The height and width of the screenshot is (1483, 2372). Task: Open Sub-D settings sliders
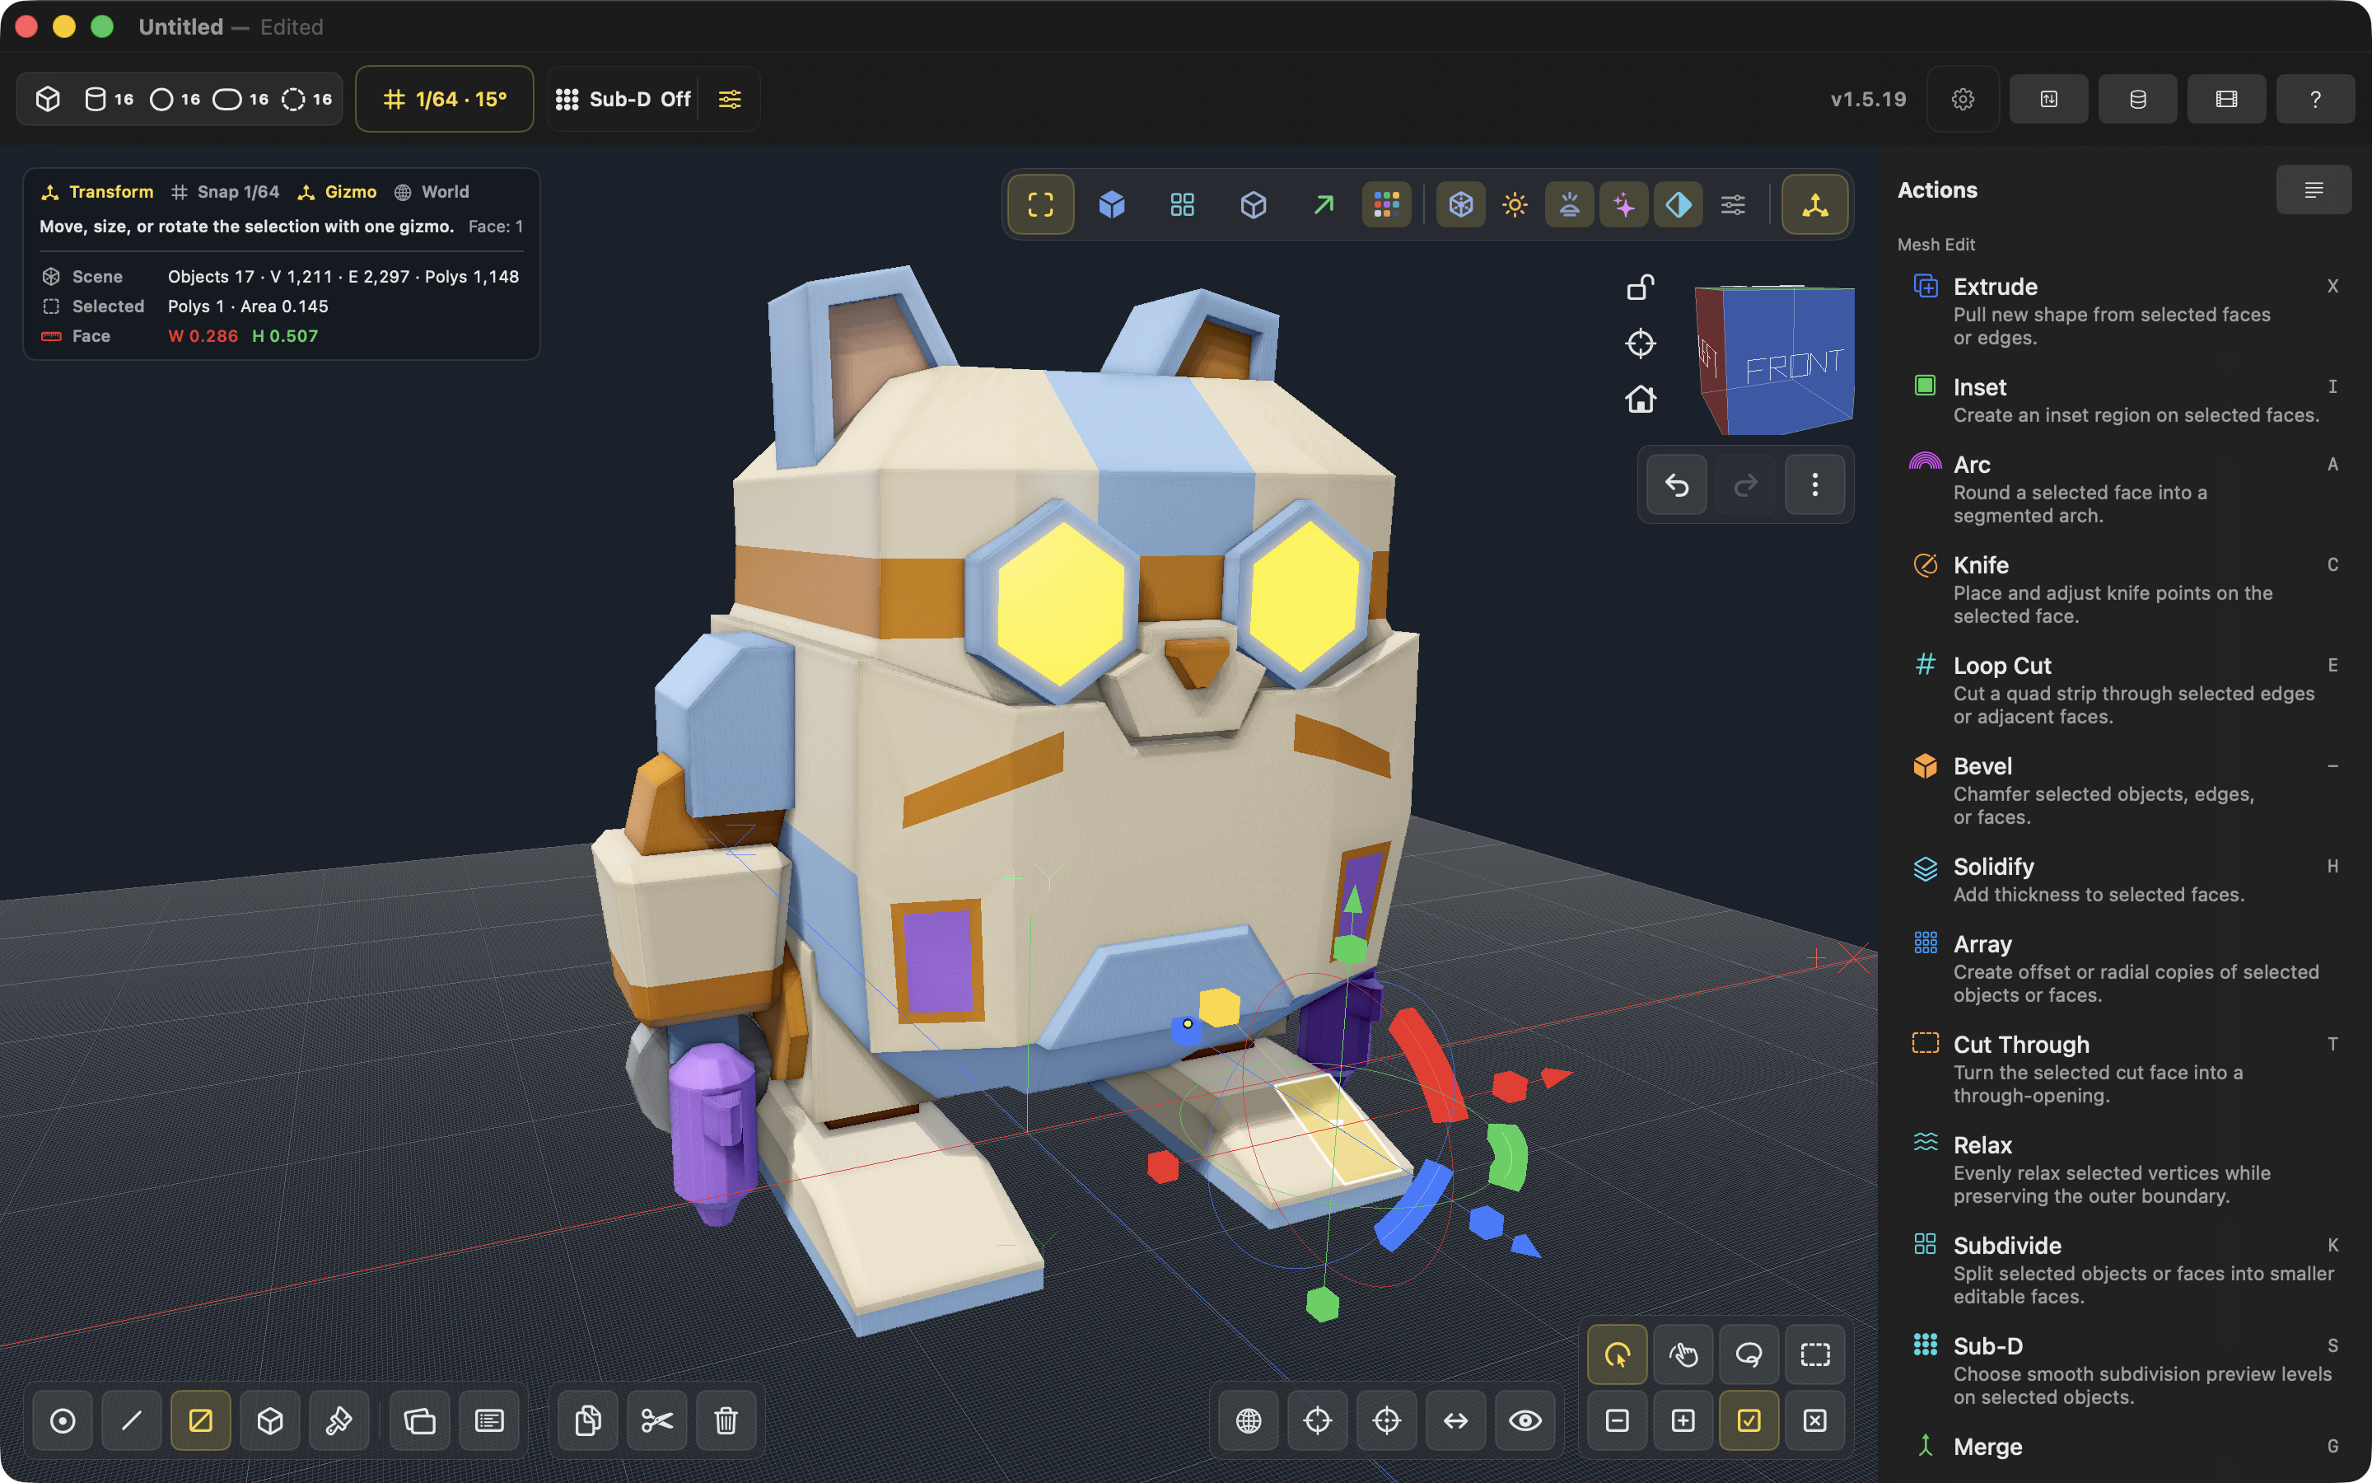pos(731,99)
